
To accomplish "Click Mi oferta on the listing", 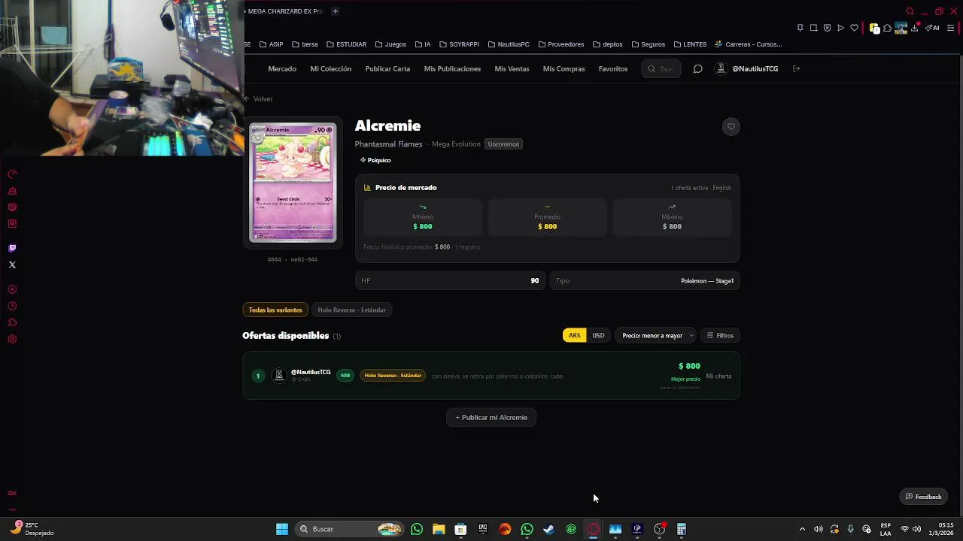I will pyautogui.click(x=718, y=376).
